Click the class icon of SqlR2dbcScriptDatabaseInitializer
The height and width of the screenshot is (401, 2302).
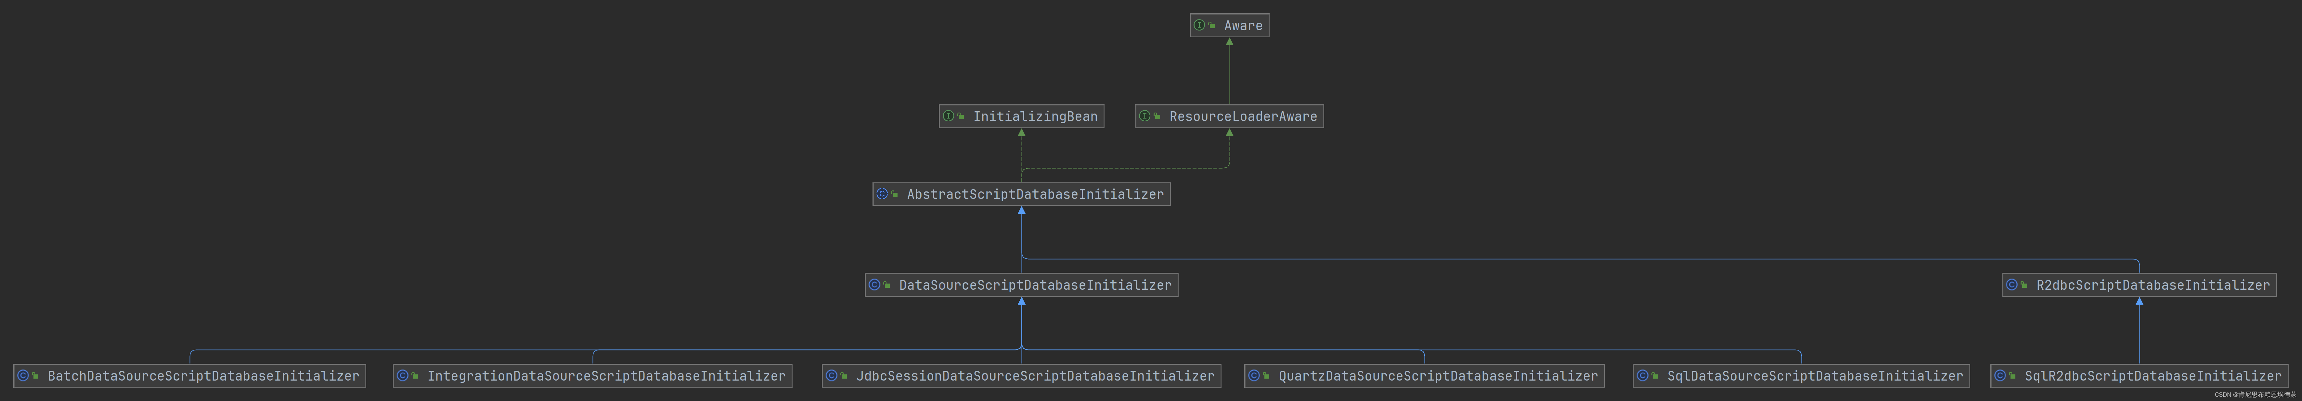click(2000, 376)
